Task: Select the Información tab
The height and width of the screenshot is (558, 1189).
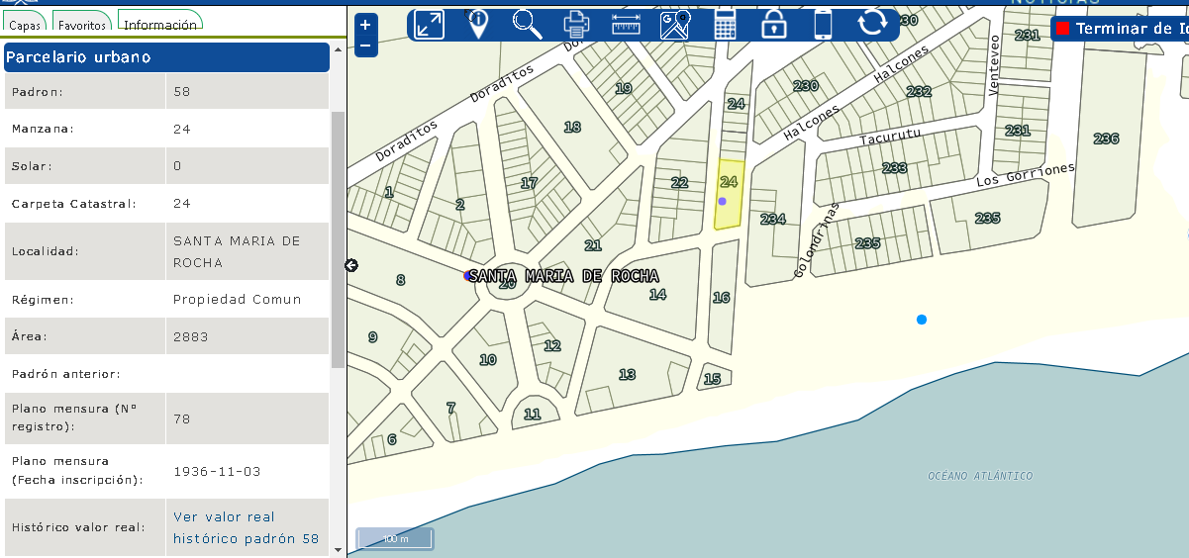Action: [x=159, y=24]
